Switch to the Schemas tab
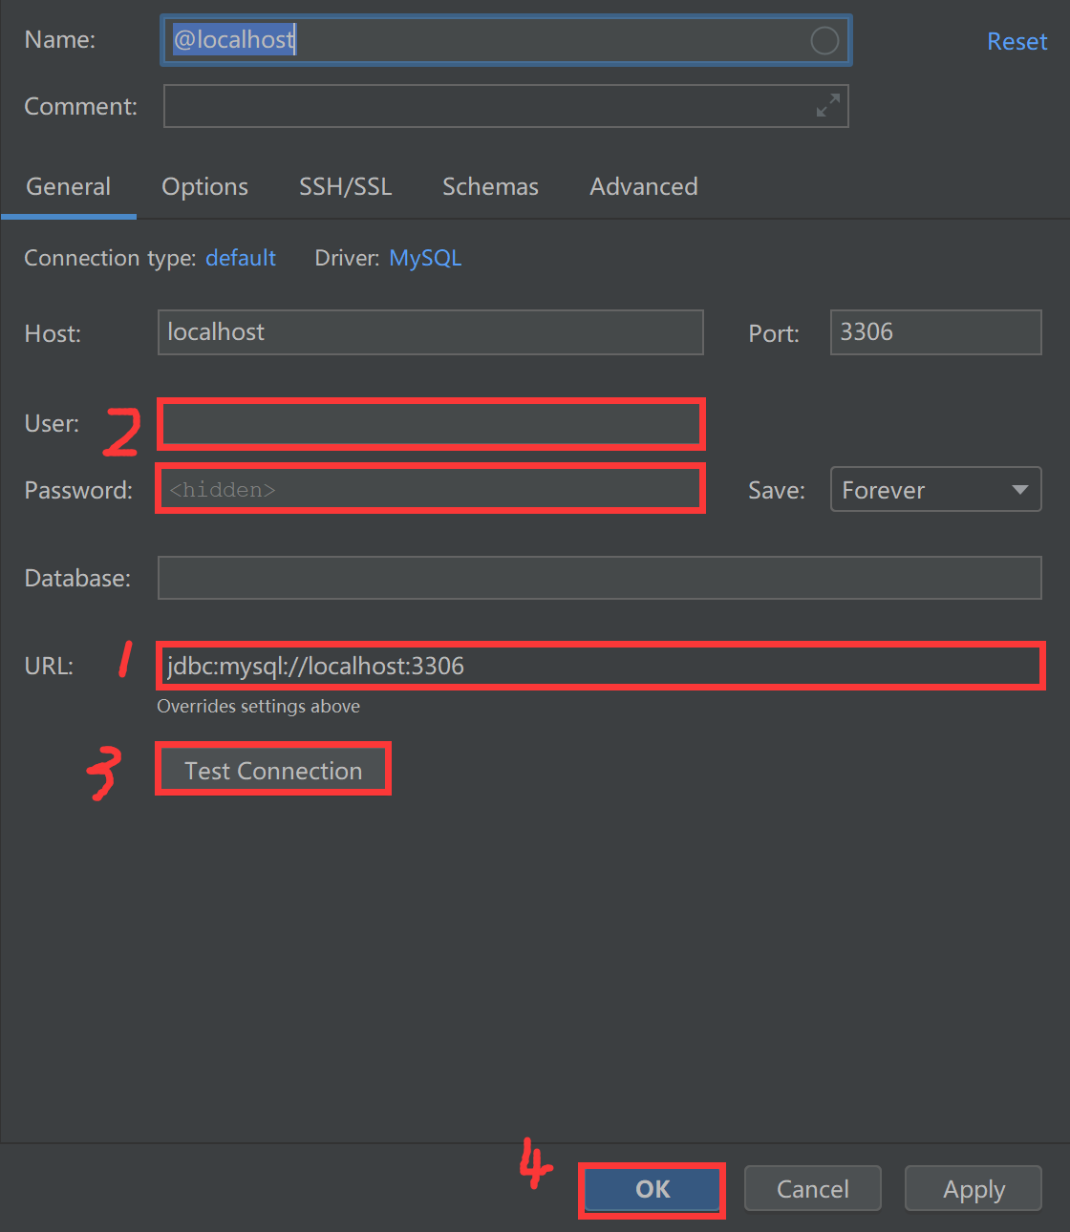This screenshot has height=1232, width=1070. (490, 186)
